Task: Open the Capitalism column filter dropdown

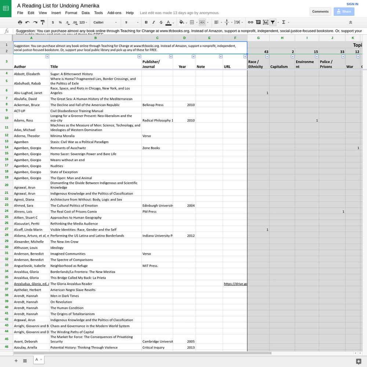Action: [x=292, y=57]
